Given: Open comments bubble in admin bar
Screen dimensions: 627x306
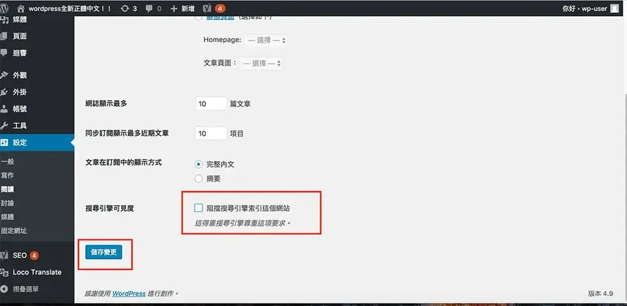Looking at the screenshot, I should click(149, 9).
